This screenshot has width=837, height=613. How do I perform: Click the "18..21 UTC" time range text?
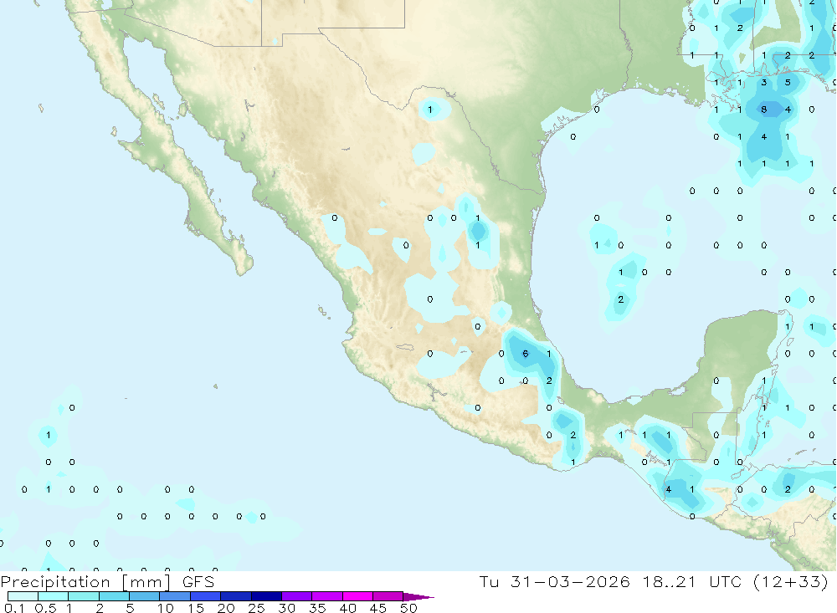coord(692,581)
